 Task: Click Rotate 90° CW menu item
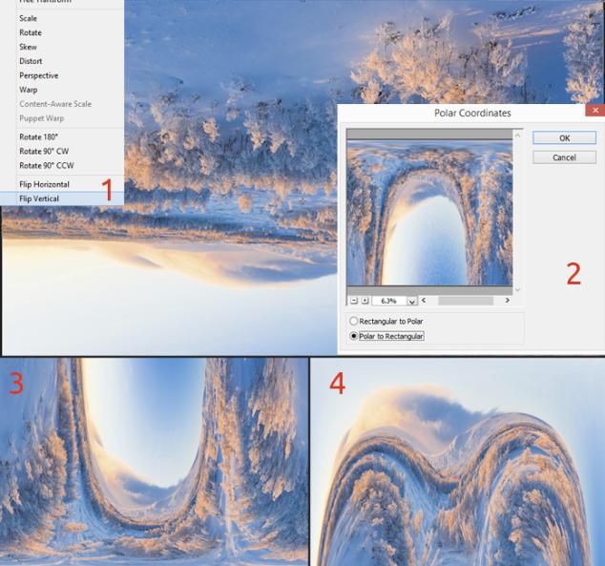point(44,151)
